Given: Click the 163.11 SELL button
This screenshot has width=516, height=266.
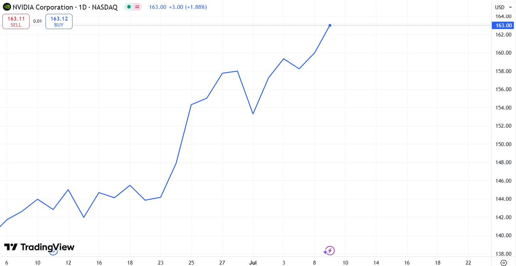Looking at the screenshot, I should [16, 21].
